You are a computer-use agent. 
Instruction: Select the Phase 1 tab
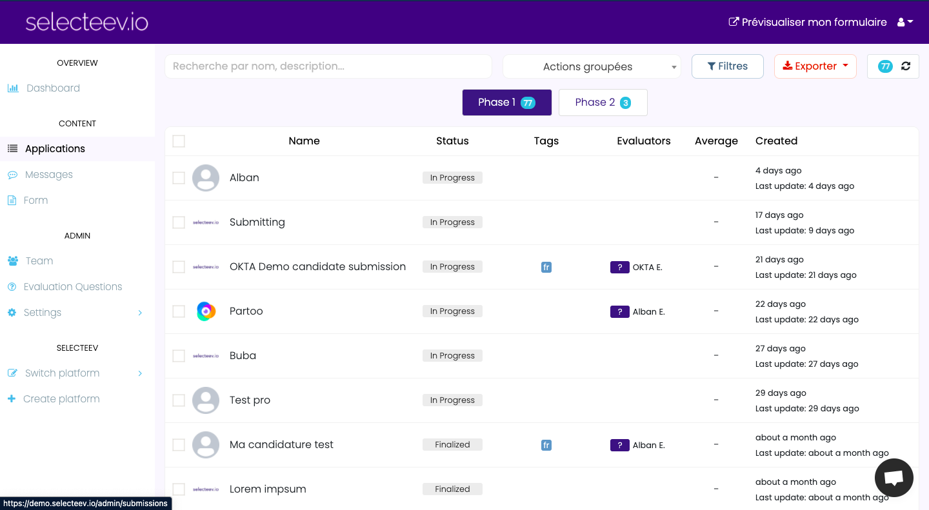point(506,102)
